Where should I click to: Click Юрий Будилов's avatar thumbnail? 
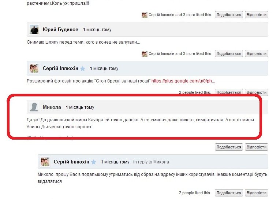click(34, 29)
